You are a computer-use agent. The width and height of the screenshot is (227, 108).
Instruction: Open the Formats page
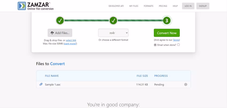coord(148,6)
